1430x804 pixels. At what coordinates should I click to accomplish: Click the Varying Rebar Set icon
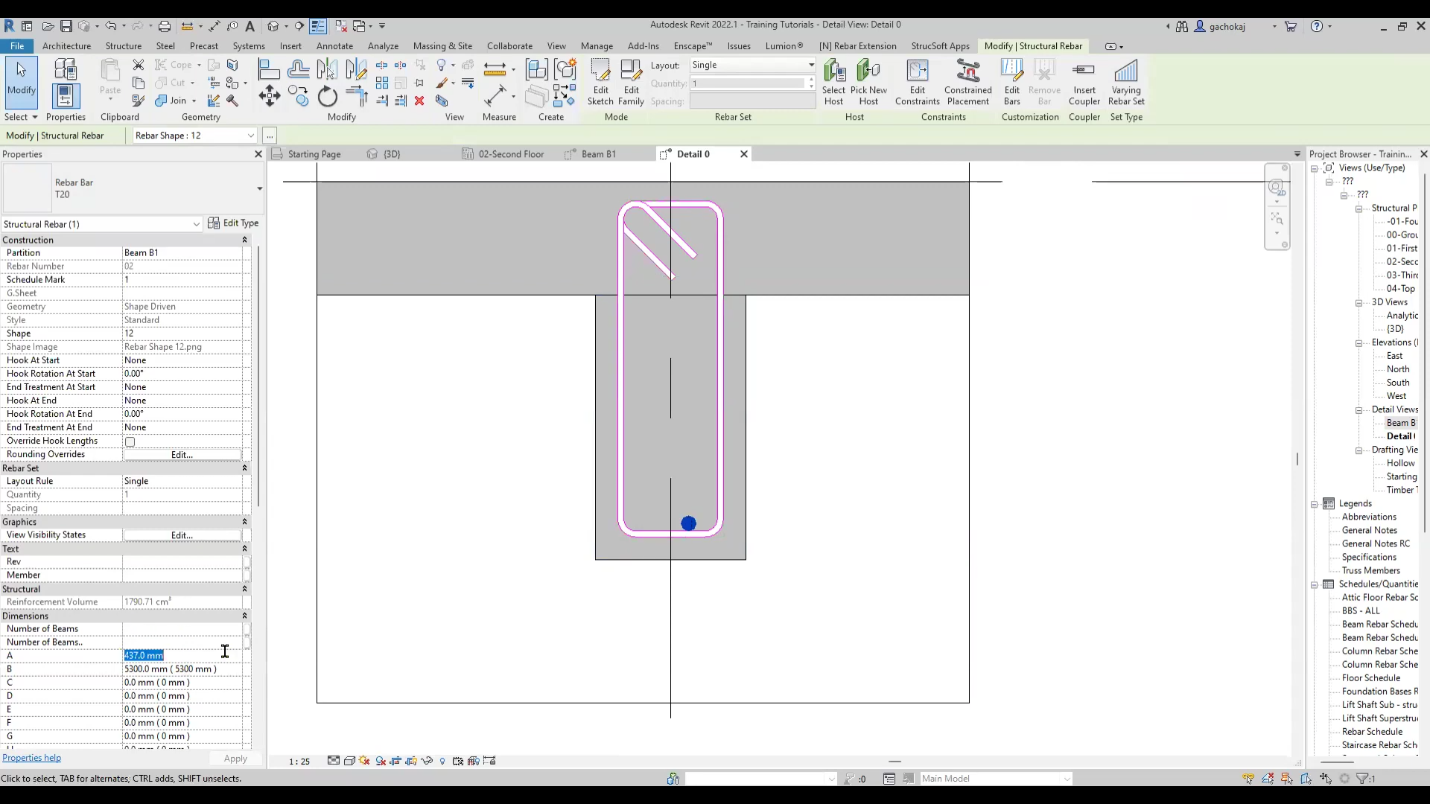(1126, 82)
